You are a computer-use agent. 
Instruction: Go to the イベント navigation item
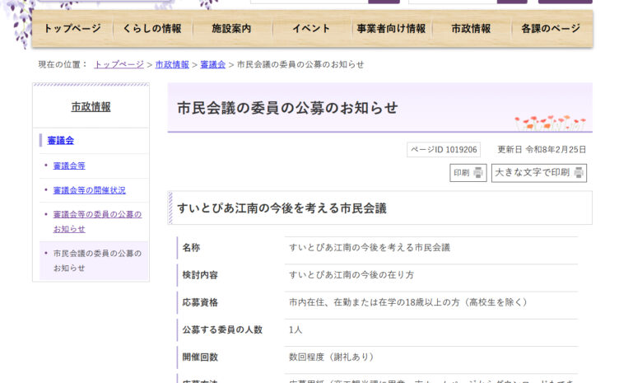click(x=311, y=29)
